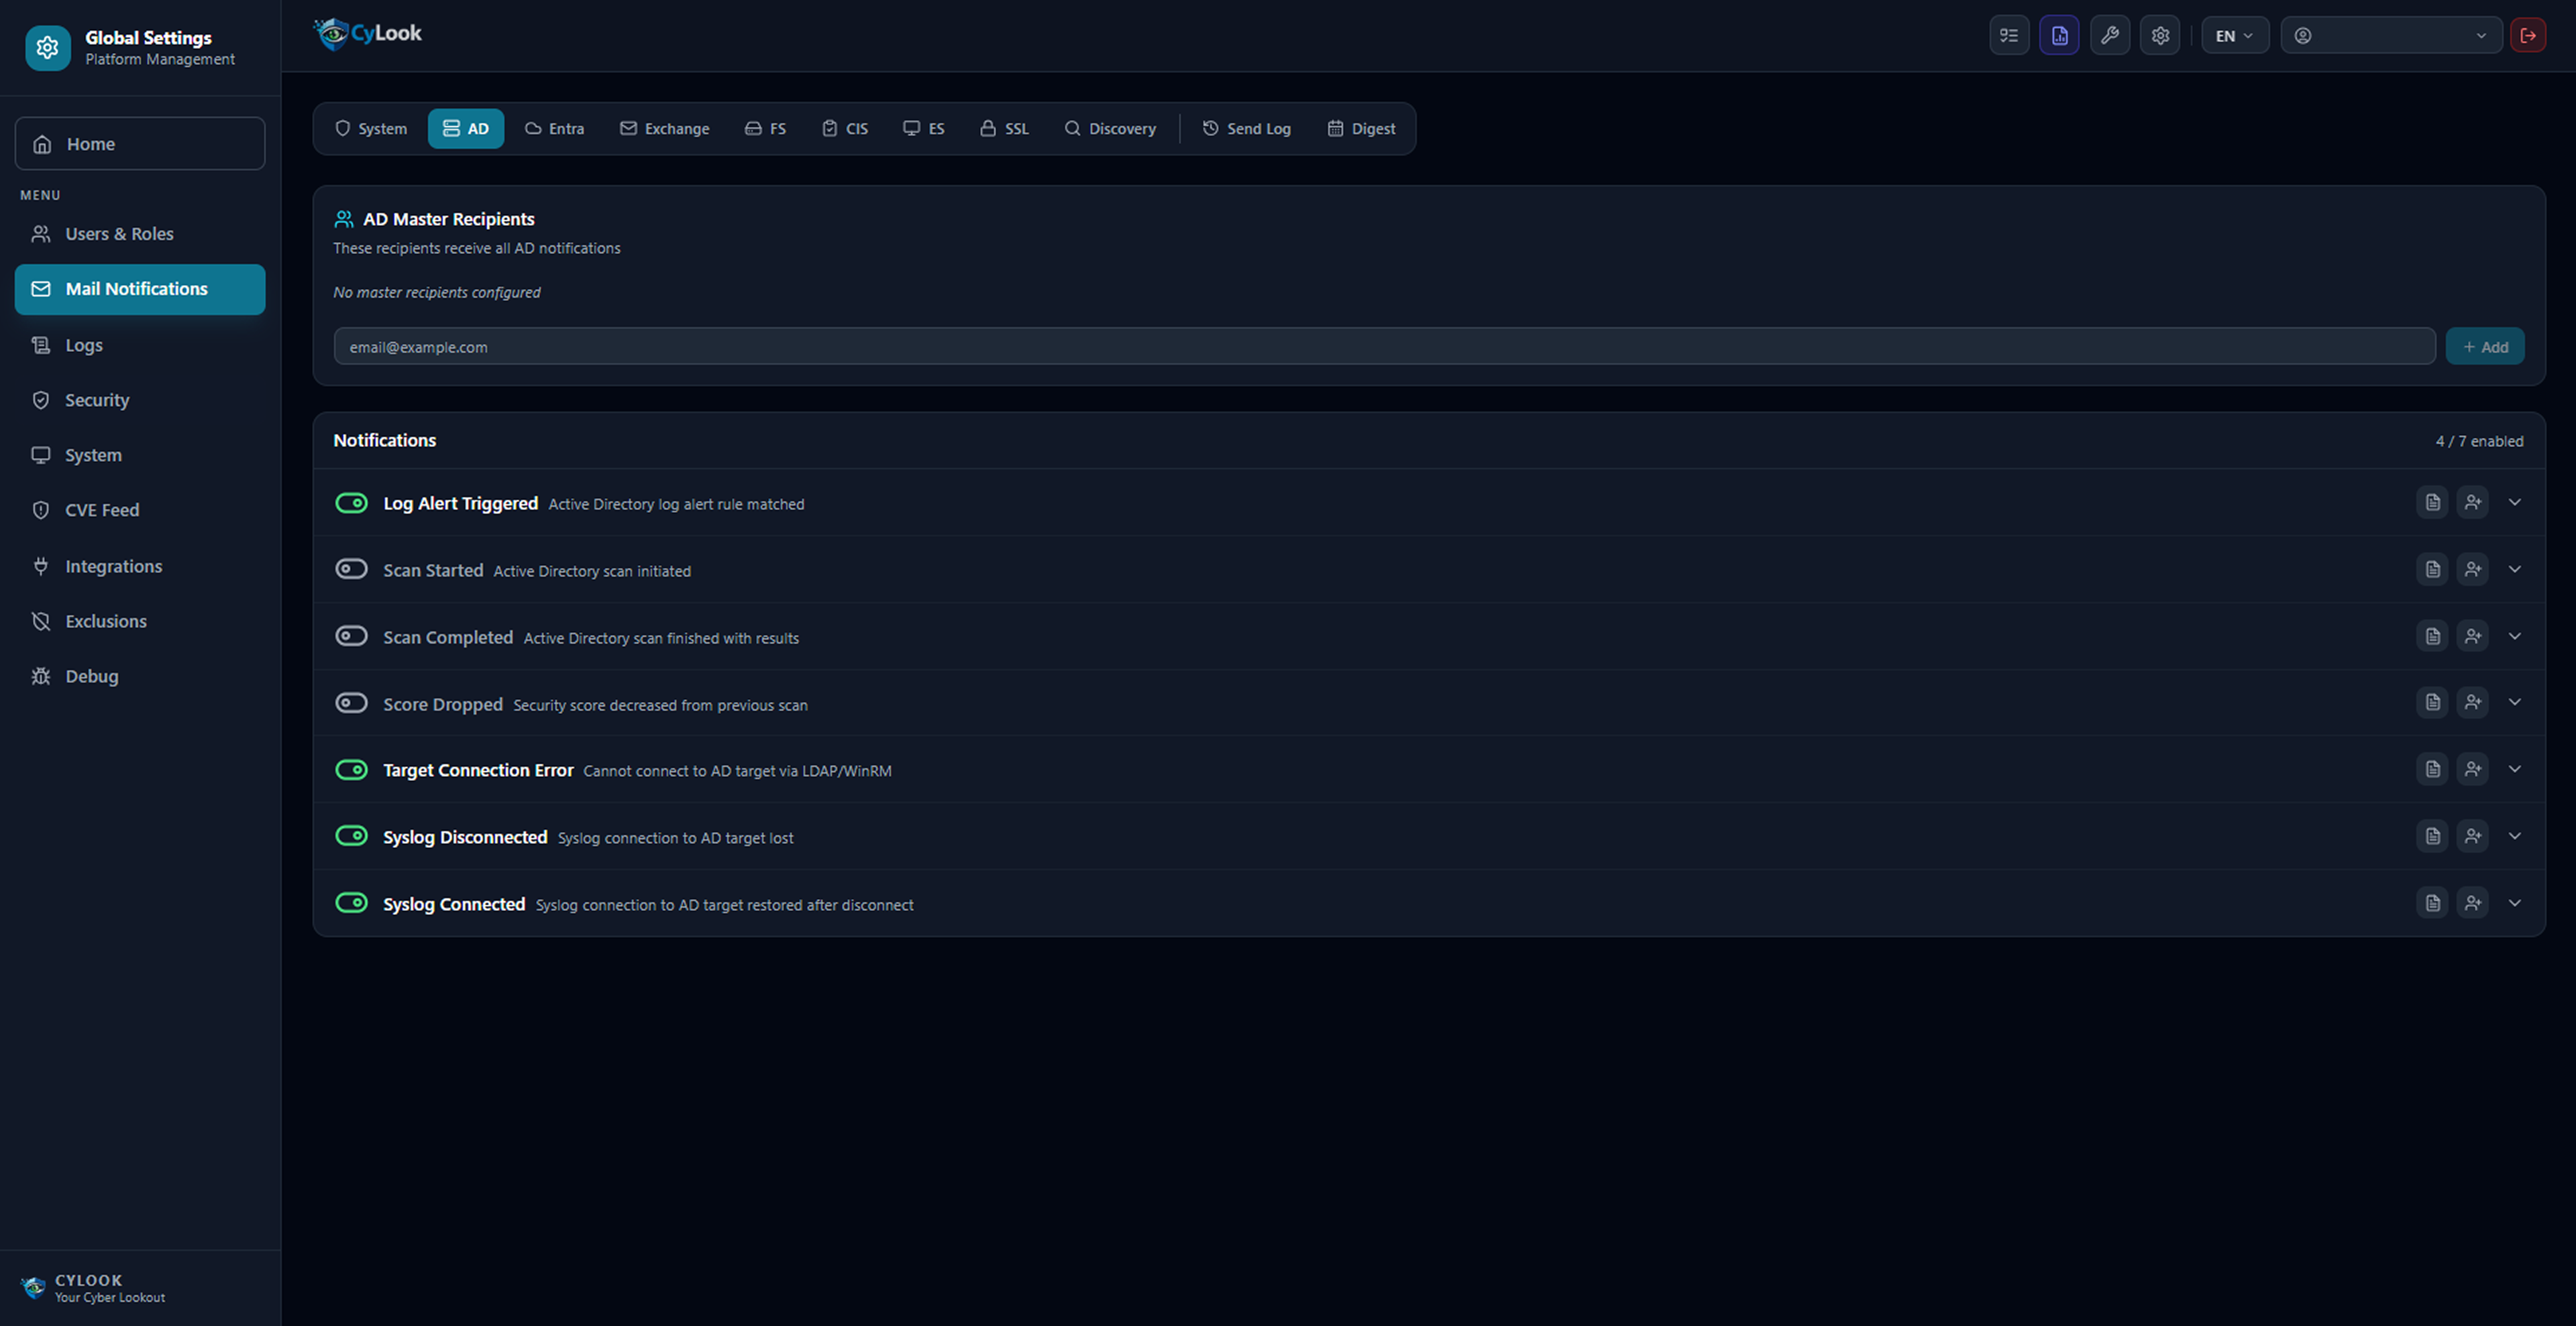Click the Add recipient button
Image resolution: width=2576 pixels, height=1326 pixels.
click(x=2485, y=347)
